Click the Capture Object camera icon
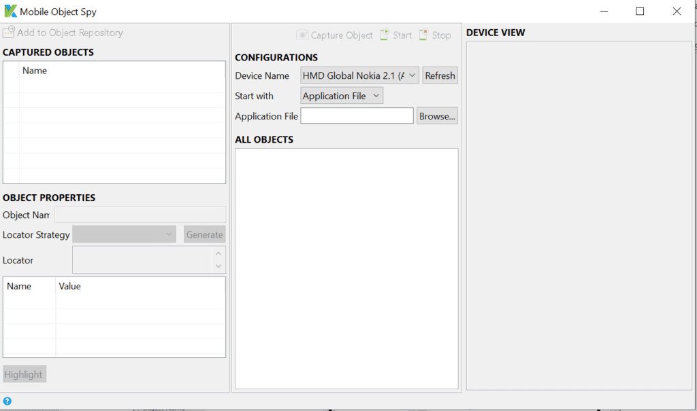 [x=302, y=35]
